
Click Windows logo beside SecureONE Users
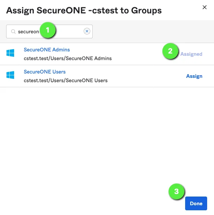pos(10,75)
